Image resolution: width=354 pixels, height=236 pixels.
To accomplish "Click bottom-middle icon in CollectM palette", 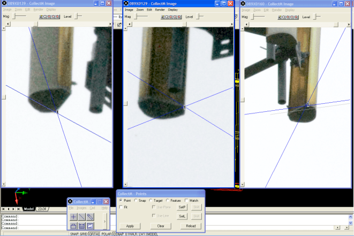I will tap(82, 226).
